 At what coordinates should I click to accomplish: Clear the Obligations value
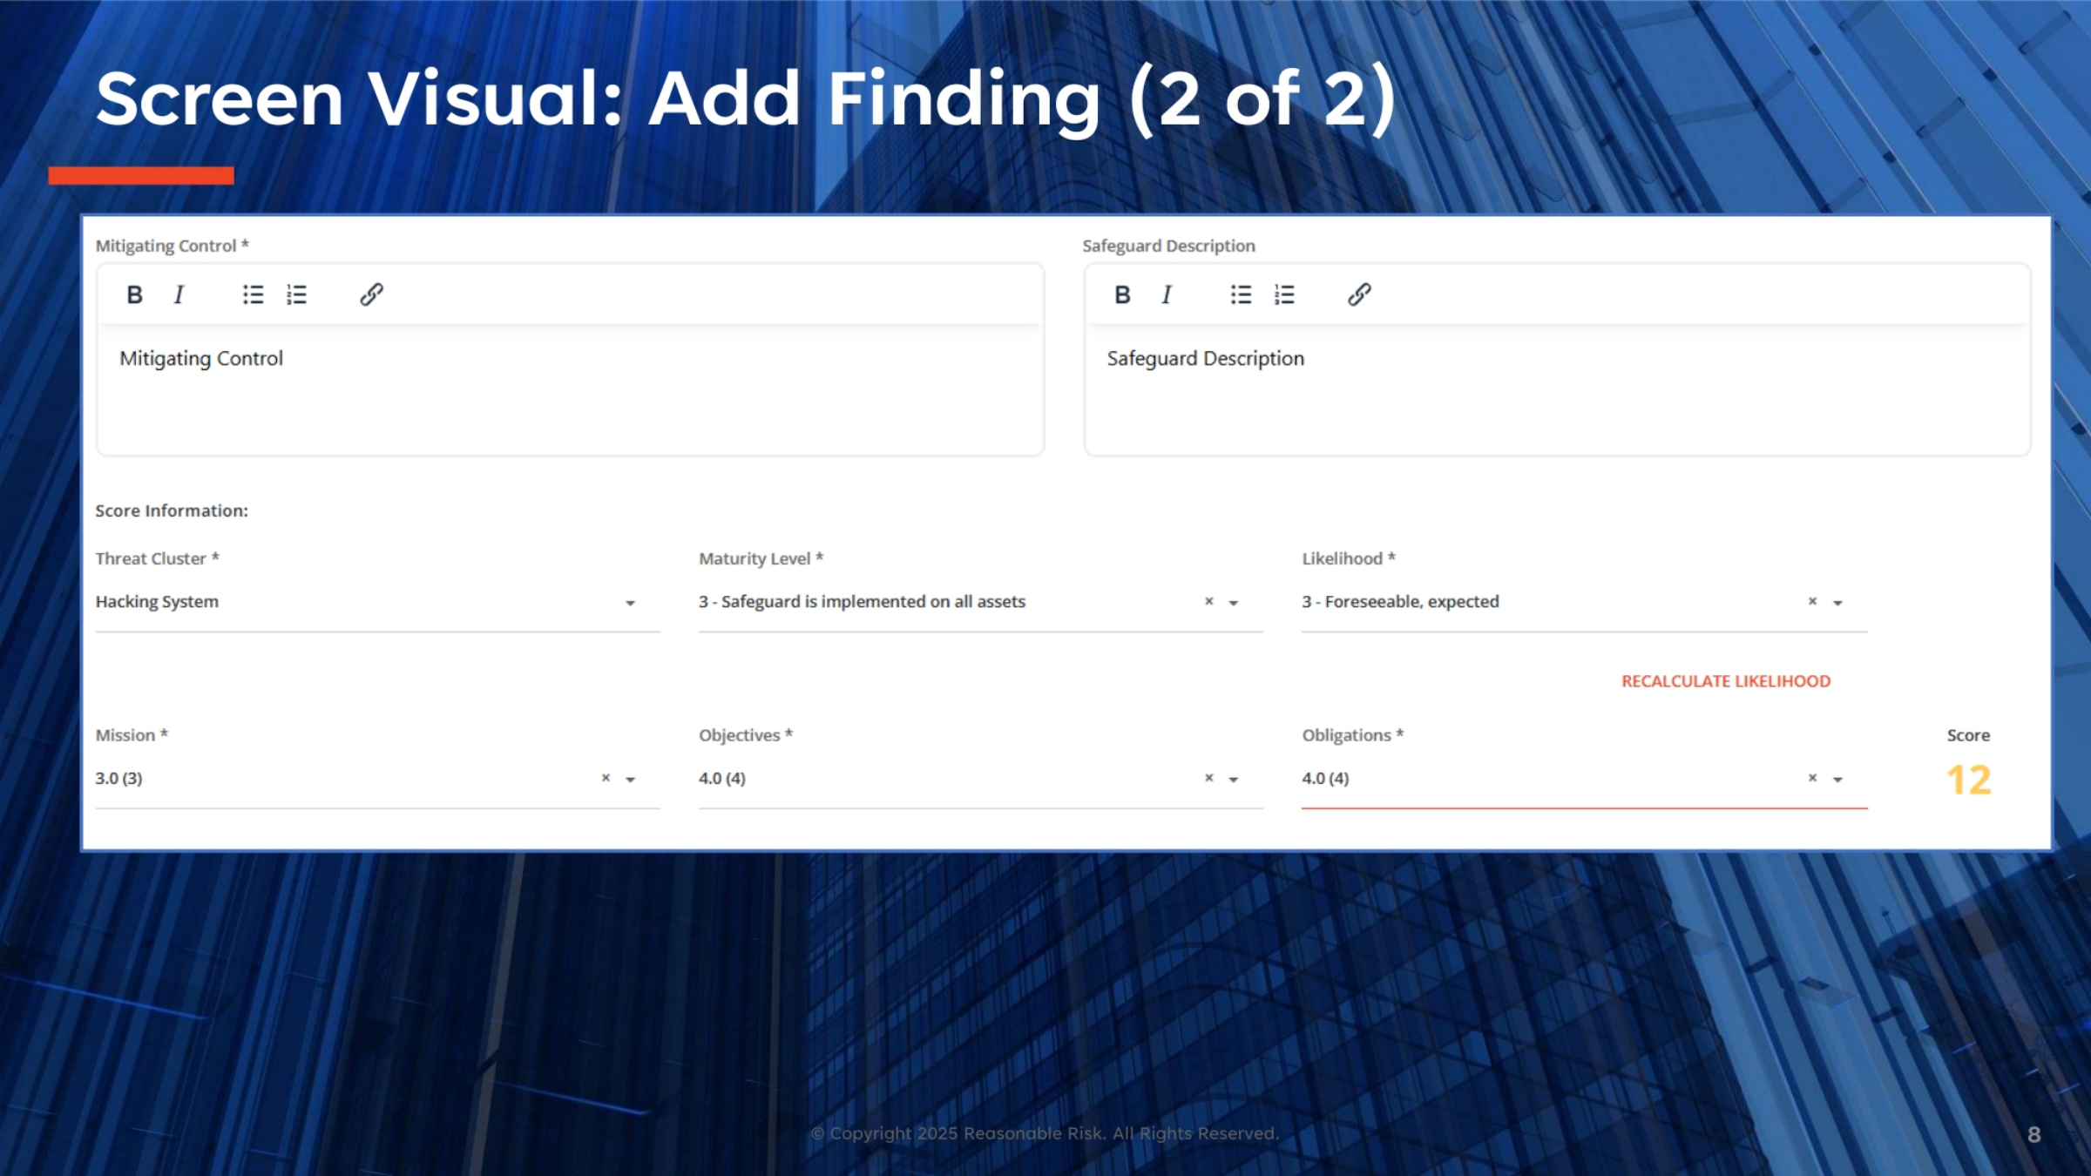[1812, 778]
